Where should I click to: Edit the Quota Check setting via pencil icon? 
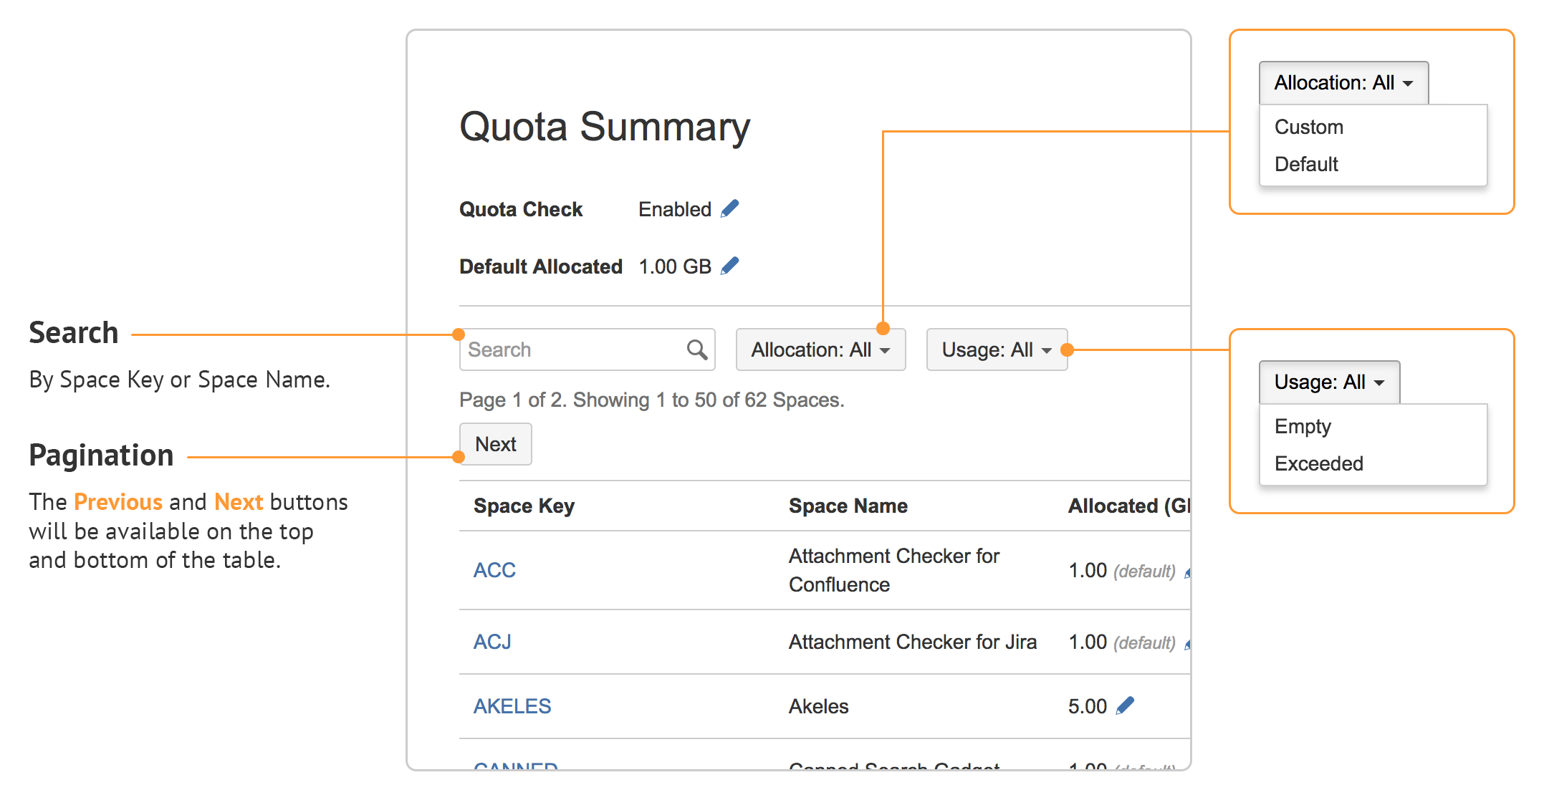click(x=729, y=208)
